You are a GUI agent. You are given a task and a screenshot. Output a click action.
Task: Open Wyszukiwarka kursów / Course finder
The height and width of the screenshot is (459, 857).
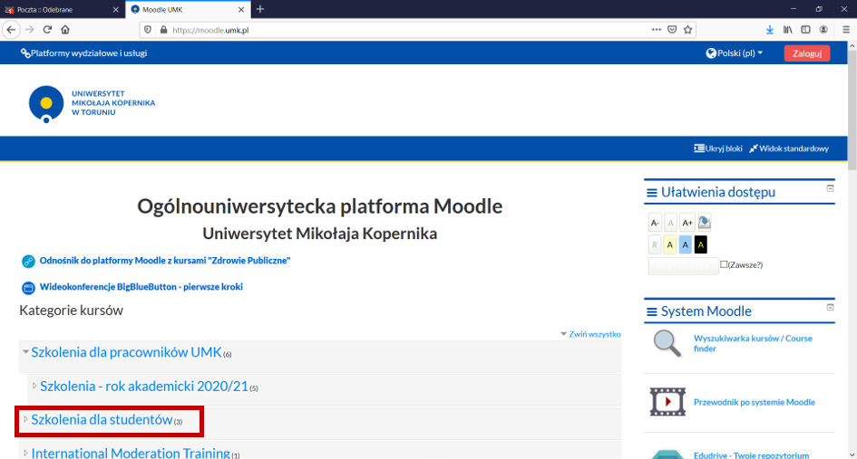753,343
